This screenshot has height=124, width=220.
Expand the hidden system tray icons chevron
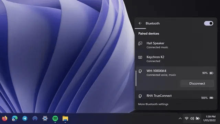coord(180,118)
